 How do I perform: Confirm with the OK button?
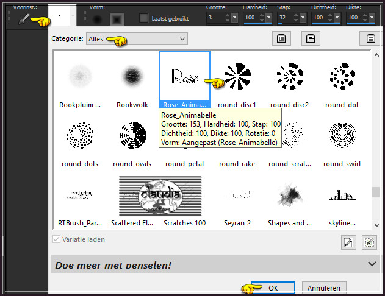pos(273,287)
